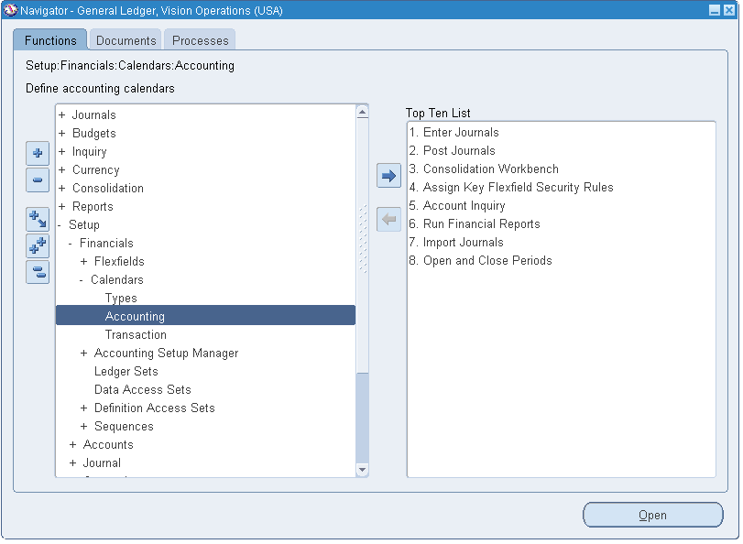Image resolution: width=743 pixels, height=544 pixels.
Task: Expand the Accounts node
Action: tap(72, 444)
